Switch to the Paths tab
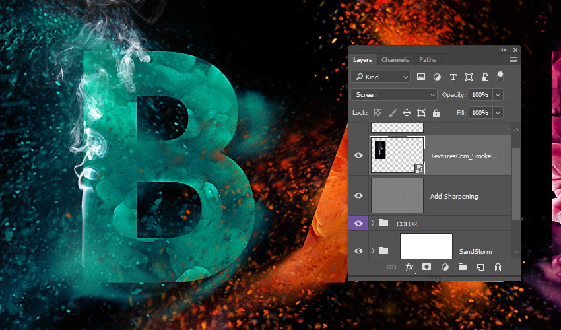The height and width of the screenshot is (330, 561). (428, 60)
